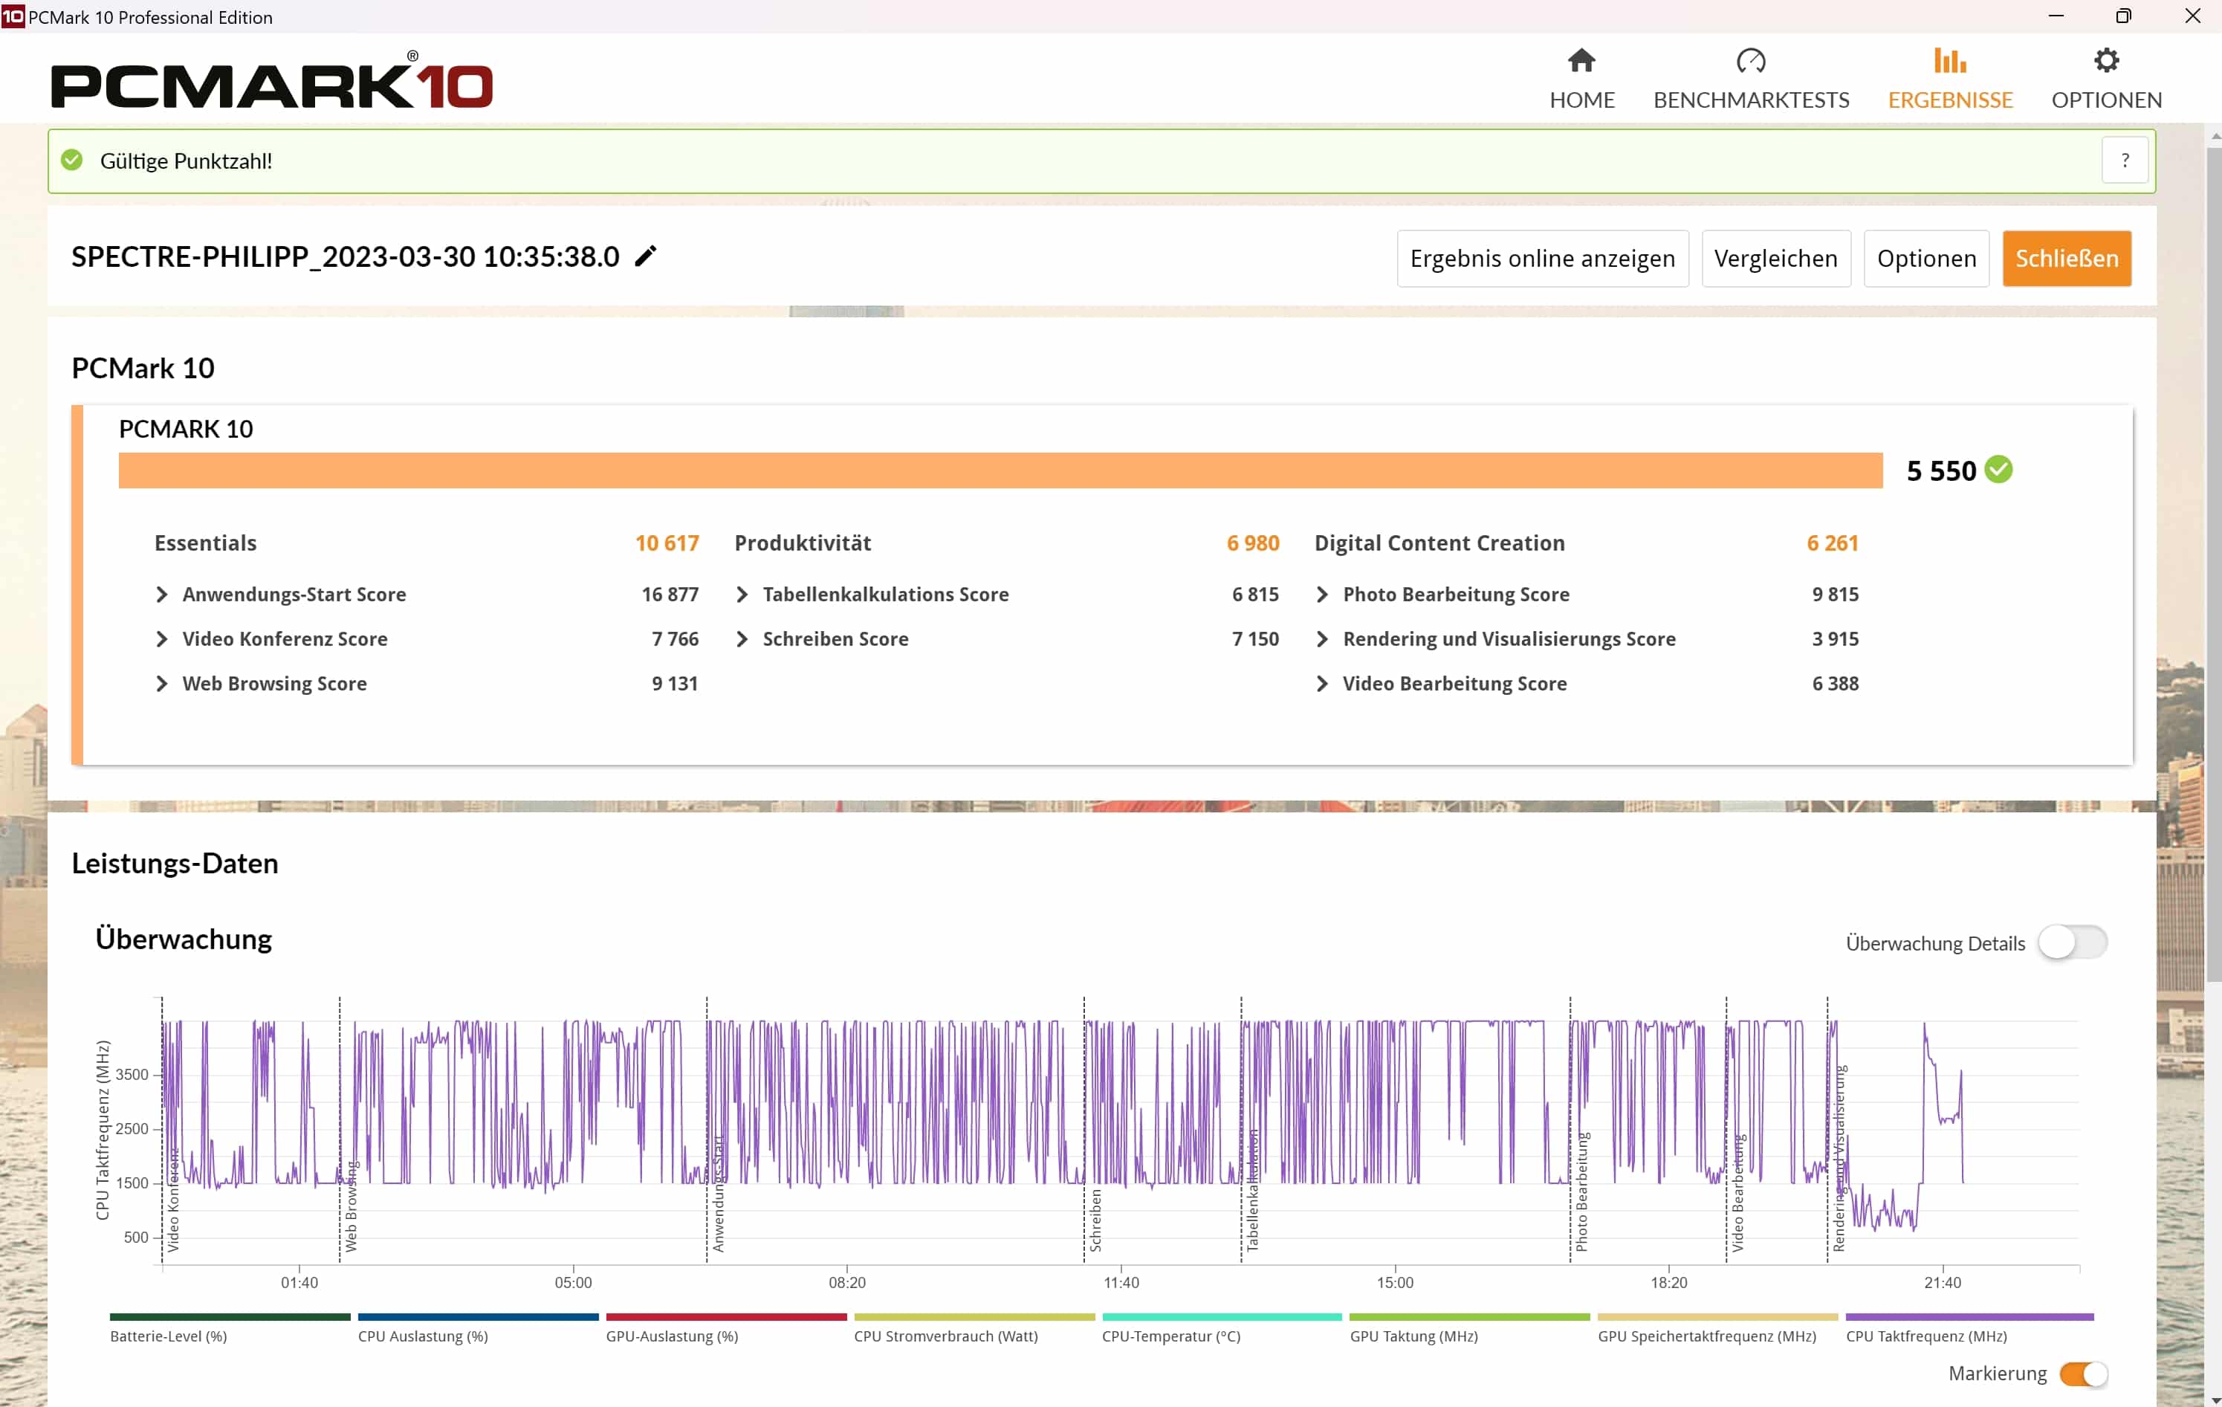Select CPU Taktfrequenz legend color bar
The height and width of the screenshot is (1407, 2222).
[1969, 1316]
